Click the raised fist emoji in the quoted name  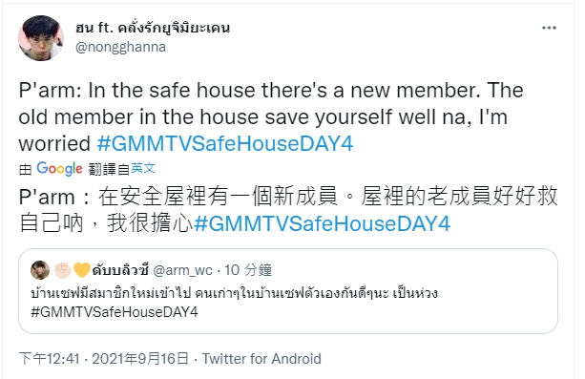coord(63,270)
